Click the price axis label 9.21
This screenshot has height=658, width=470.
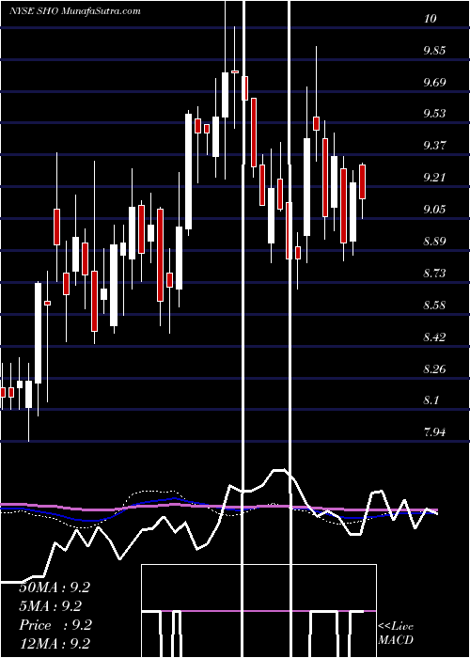434,178
